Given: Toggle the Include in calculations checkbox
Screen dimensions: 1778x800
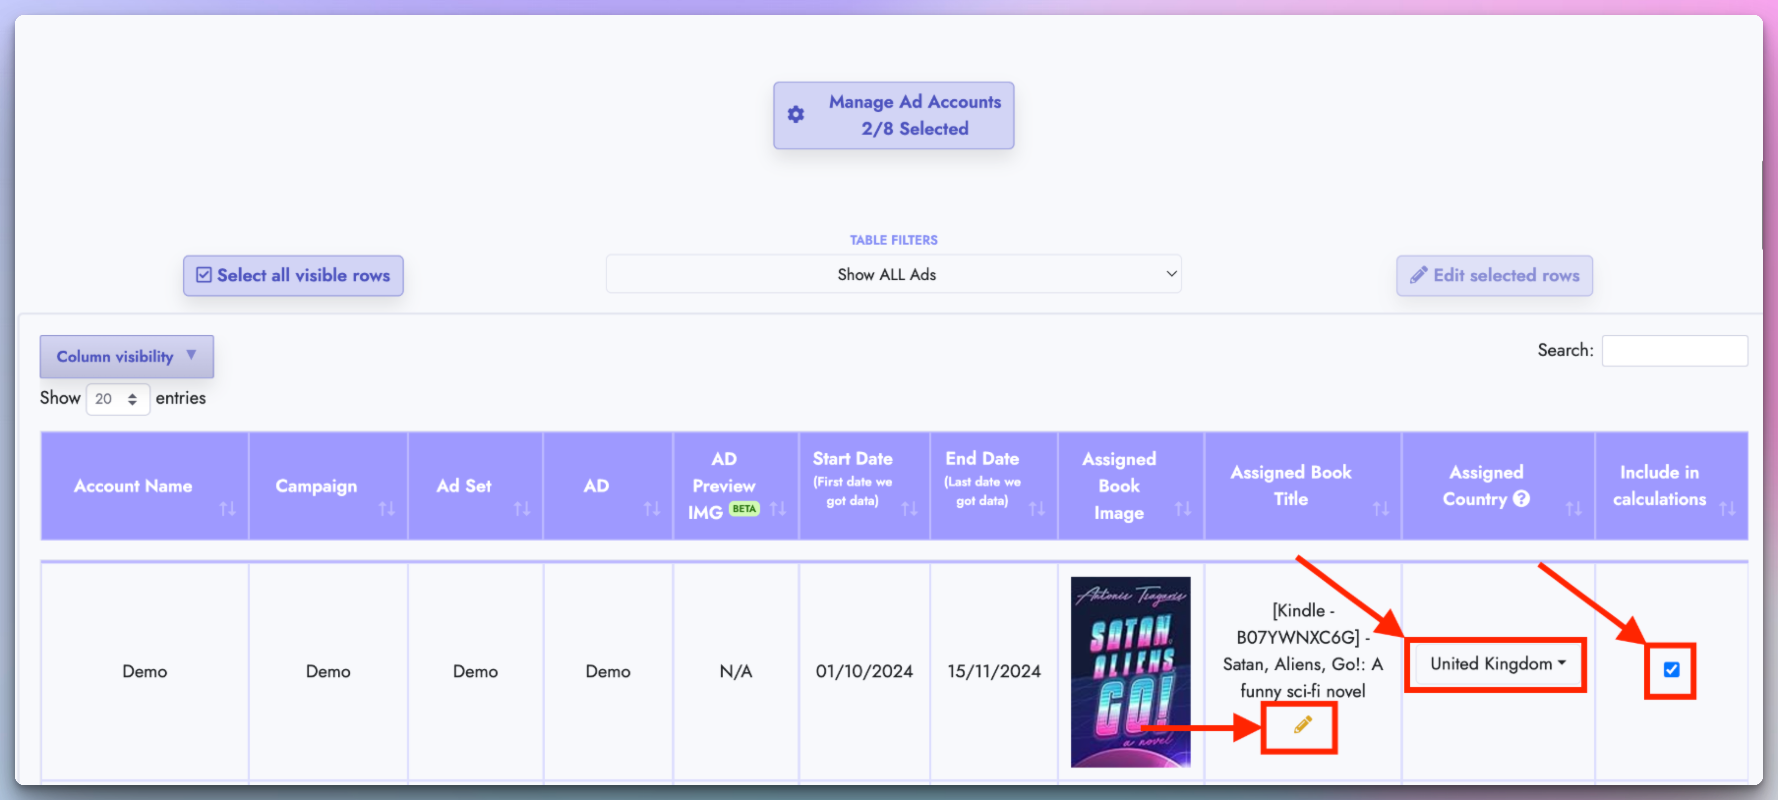Looking at the screenshot, I should coord(1671,669).
